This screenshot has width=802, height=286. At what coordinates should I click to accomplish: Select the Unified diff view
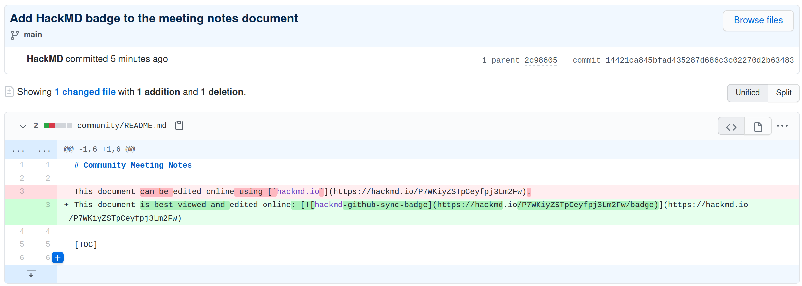[x=747, y=93]
